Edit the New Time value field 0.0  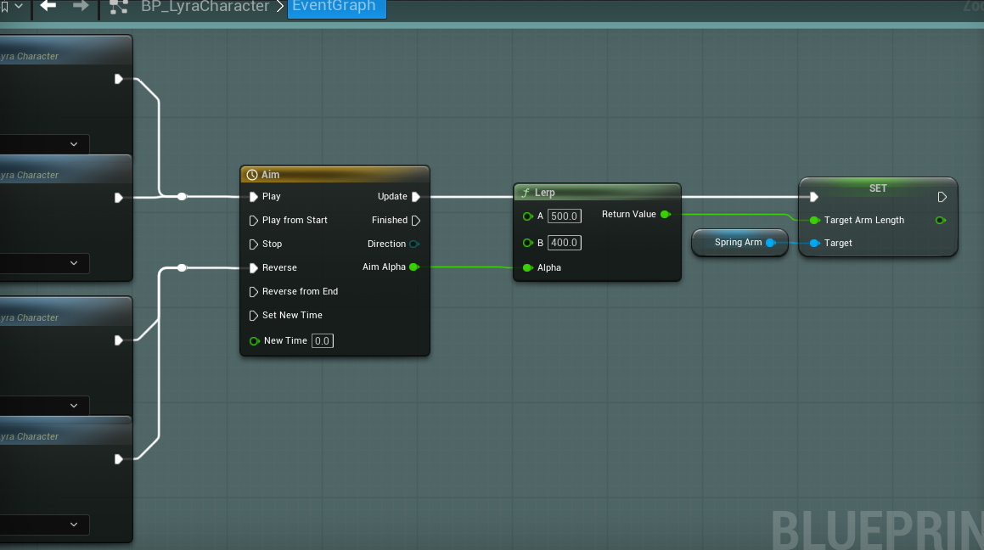coord(322,341)
